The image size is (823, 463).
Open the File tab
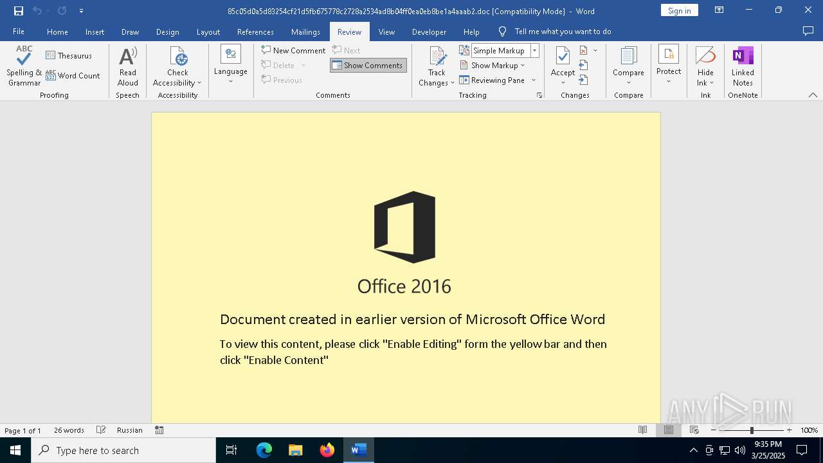pos(19,32)
